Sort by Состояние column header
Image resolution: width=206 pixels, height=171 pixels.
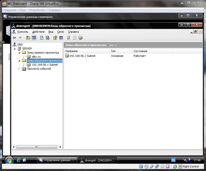[152, 51]
